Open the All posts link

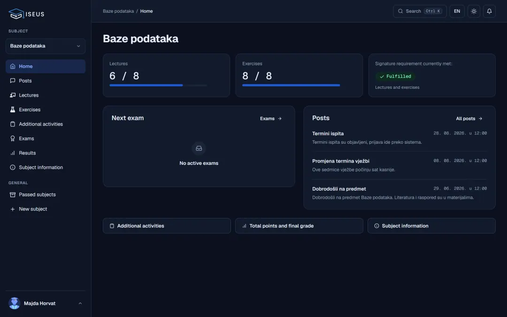[x=469, y=118]
